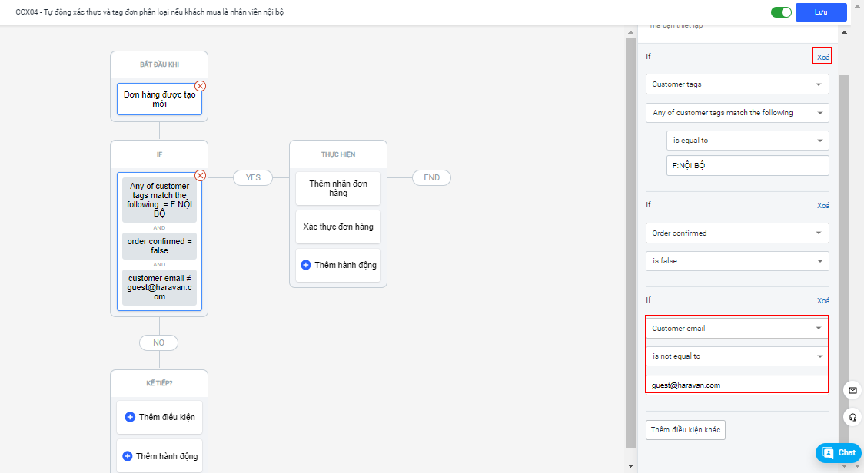Click plus icon for Thêm hành động in THỰC HIỆN
This screenshot has height=473, width=864.
pos(305,265)
